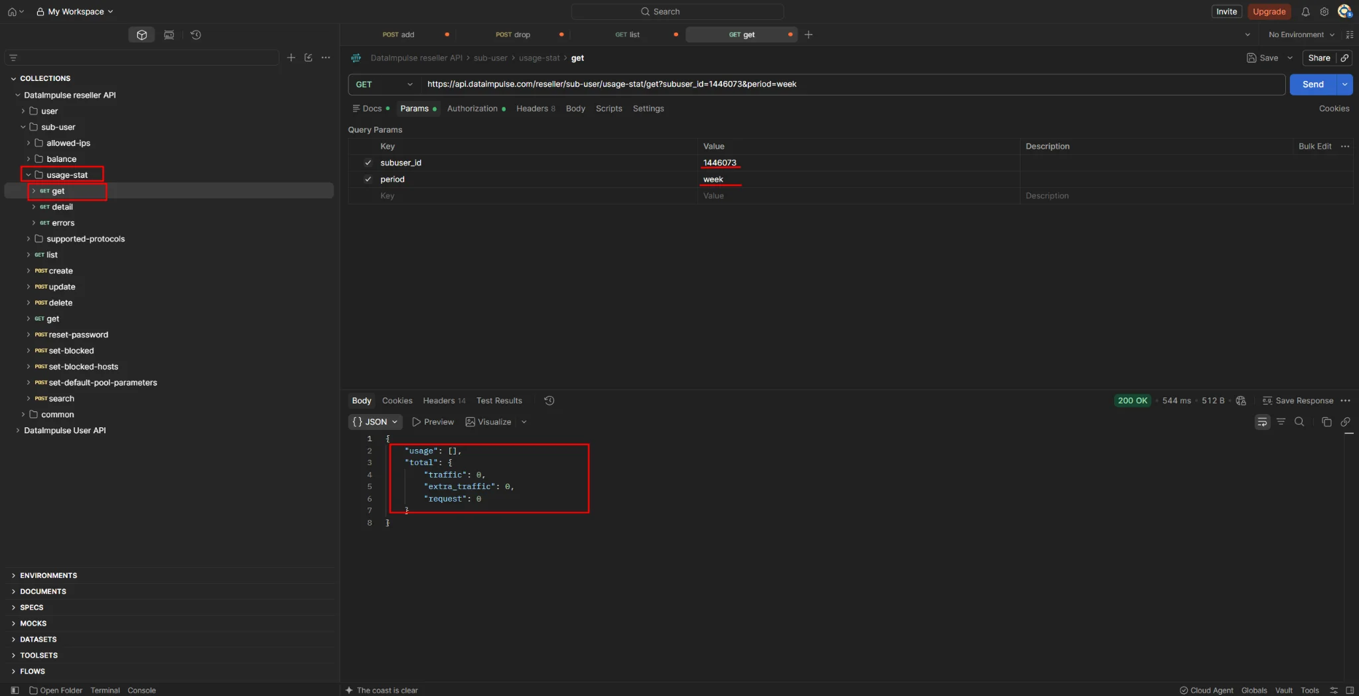
Task: Click Save Response button
Action: (x=1297, y=401)
